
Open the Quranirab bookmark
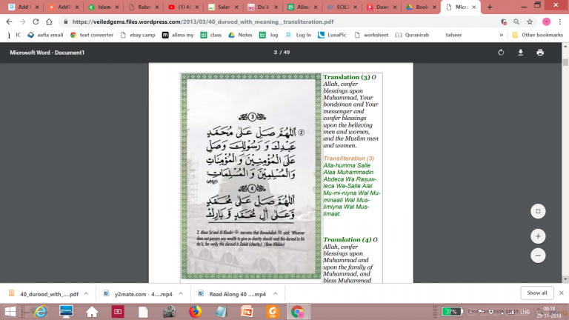coord(412,35)
